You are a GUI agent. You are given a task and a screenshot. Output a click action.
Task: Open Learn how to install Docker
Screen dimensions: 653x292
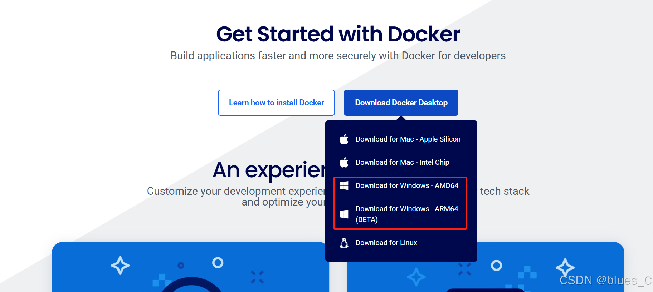276,103
